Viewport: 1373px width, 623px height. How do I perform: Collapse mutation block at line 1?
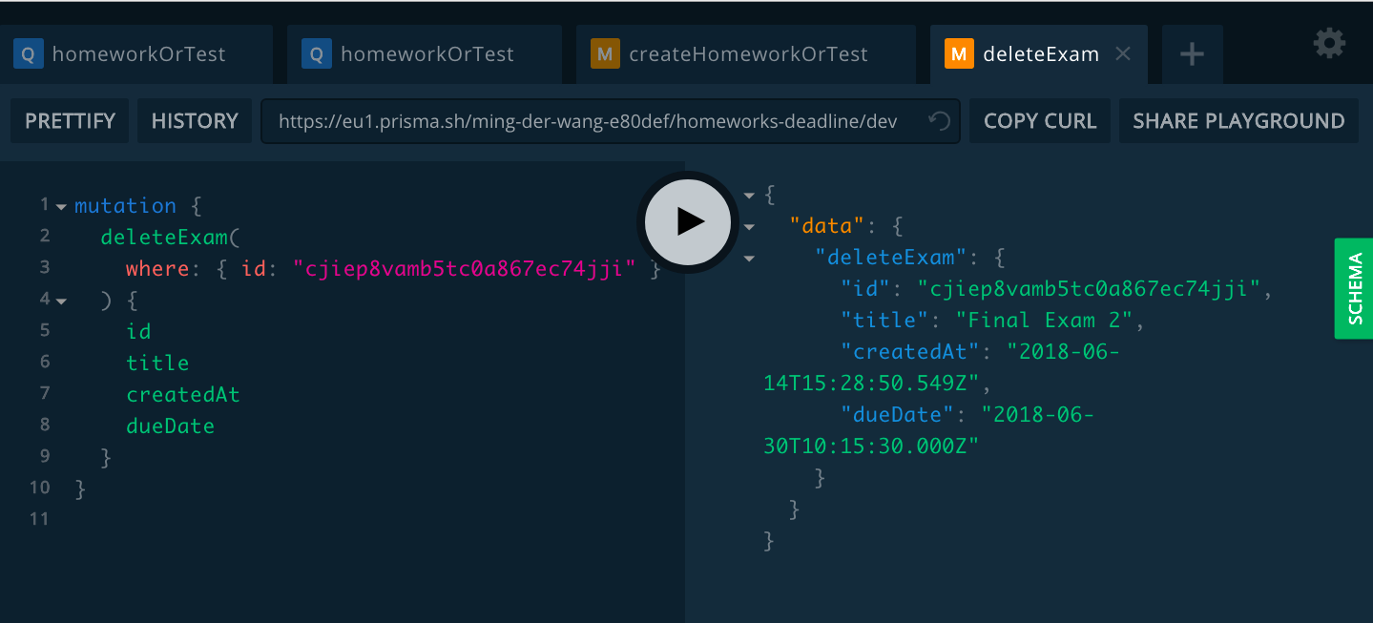click(x=61, y=207)
